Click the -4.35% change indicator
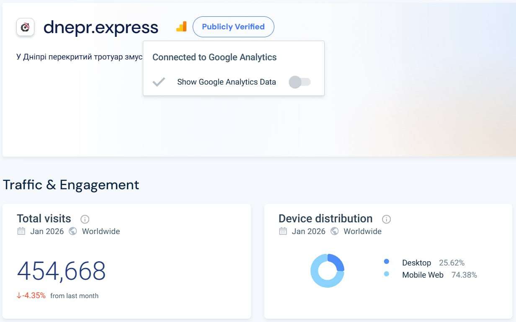The width and height of the screenshot is (516, 322). pyautogui.click(x=31, y=296)
